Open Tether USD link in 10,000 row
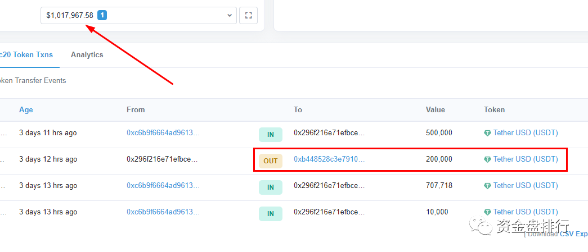Screen dimensions: 588x252 pos(526,212)
